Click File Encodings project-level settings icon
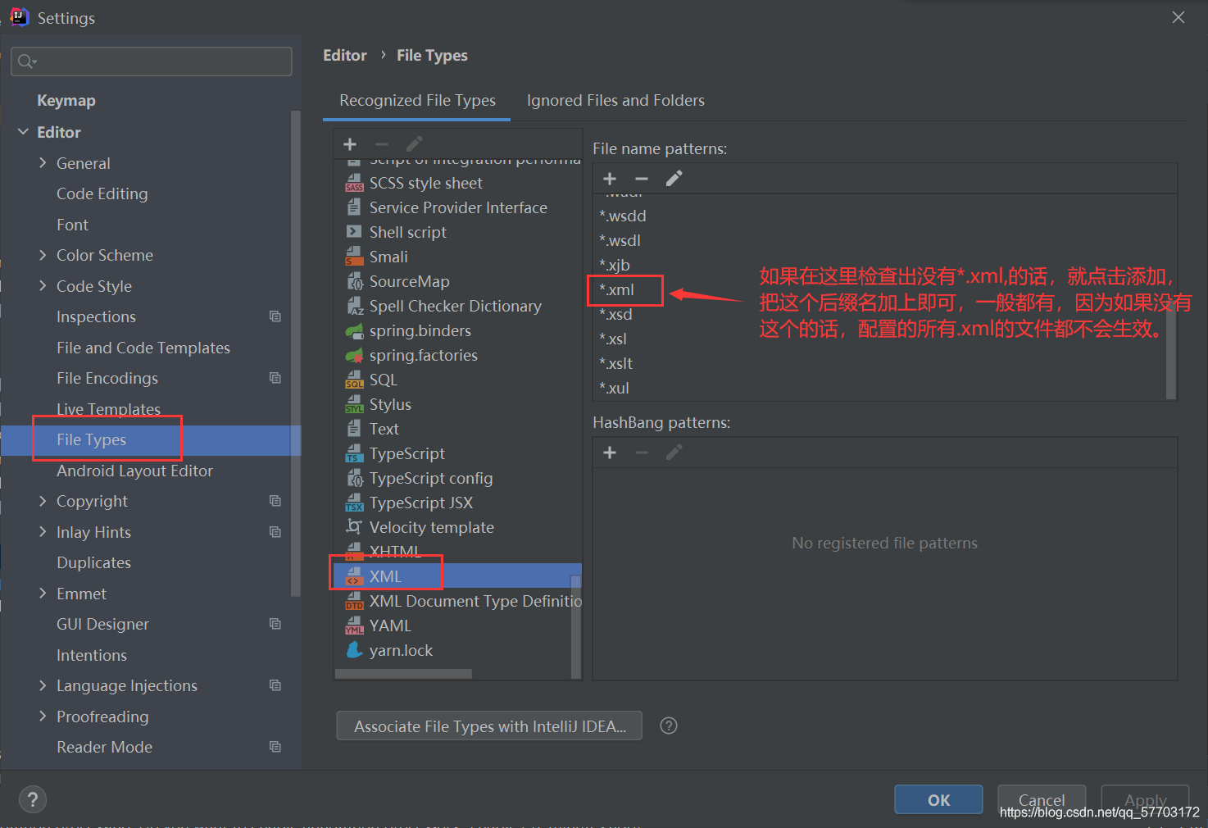 point(275,378)
